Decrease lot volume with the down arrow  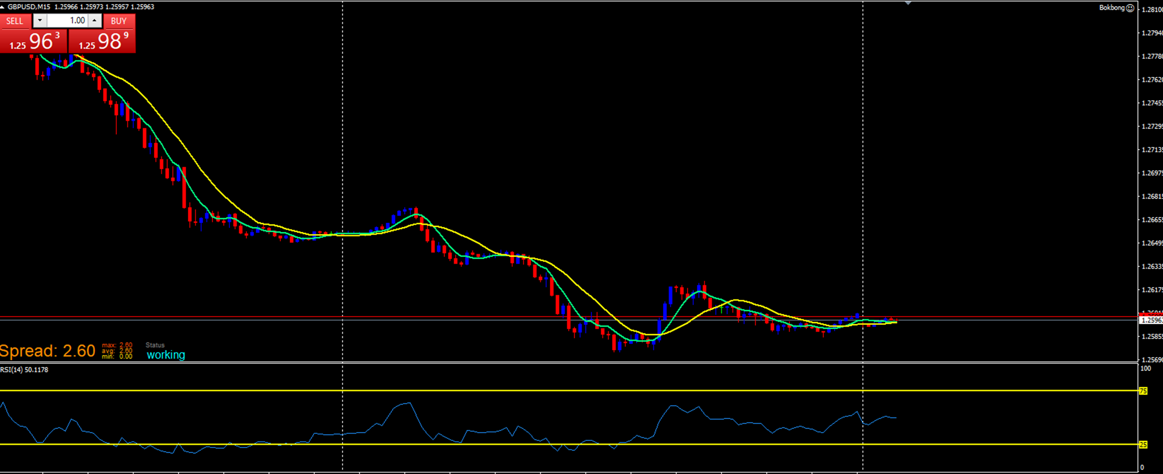click(x=40, y=20)
